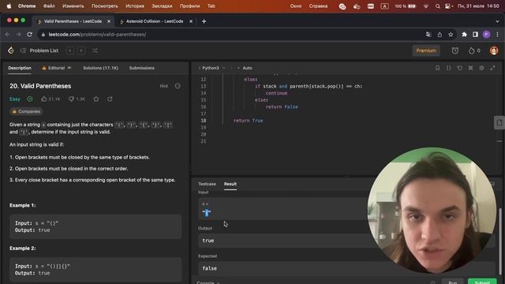The height and width of the screenshot is (284, 505).
Task: Open the timer alarm clock icon
Action: [454, 50]
